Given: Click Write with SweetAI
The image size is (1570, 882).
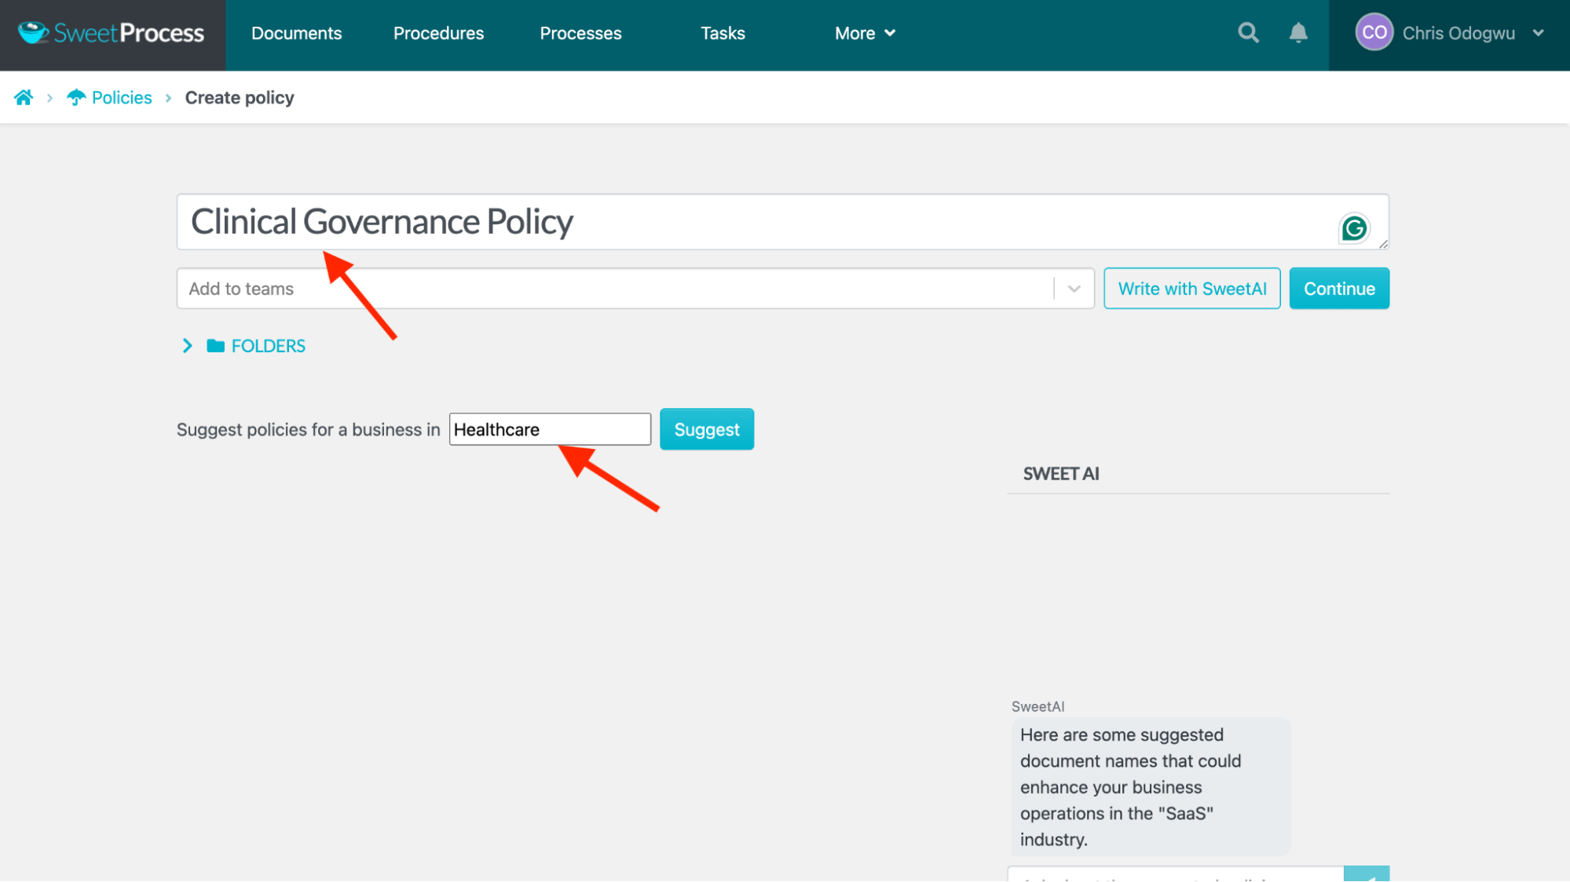Looking at the screenshot, I should [x=1191, y=288].
